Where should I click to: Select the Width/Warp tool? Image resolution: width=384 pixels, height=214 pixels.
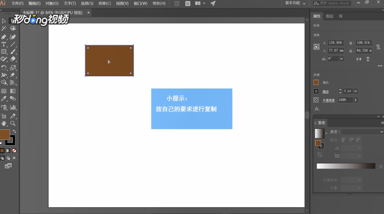tap(4, 75)
